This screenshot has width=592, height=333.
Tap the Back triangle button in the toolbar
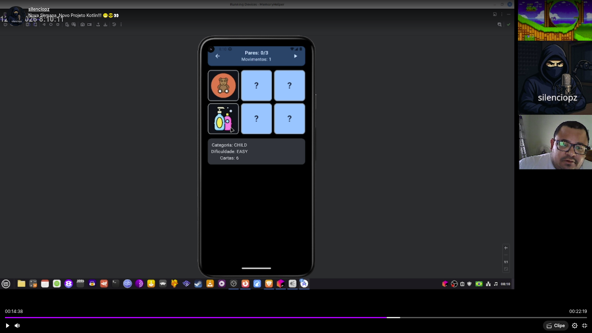44,24
